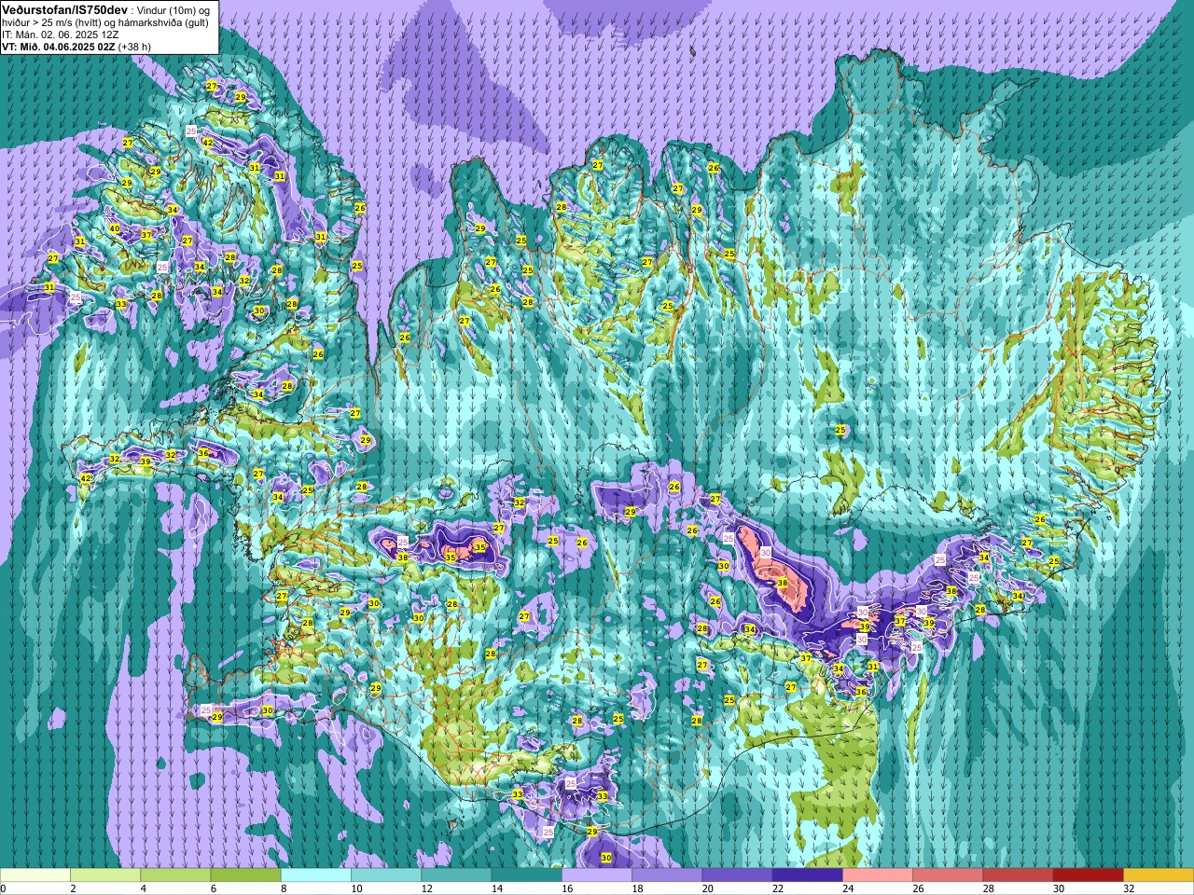Image resolution: width=1194 pixels, height=895 pixels.
Task: Select the 'IT: Mán. 02. 06. 2025 12Z' line
Action: pos(61,34)
